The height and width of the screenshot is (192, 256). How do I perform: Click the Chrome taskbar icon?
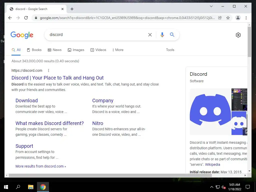pos(43,187)
